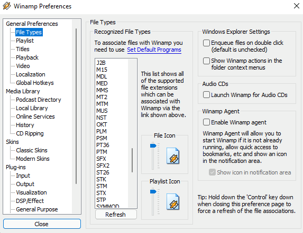
Task: Select STM extension in the list
Action: 102,186
